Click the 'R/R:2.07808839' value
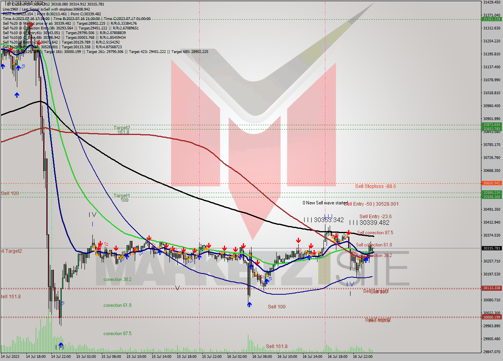Viewport: 503px width, 361px height. click(x=113, y=33)
